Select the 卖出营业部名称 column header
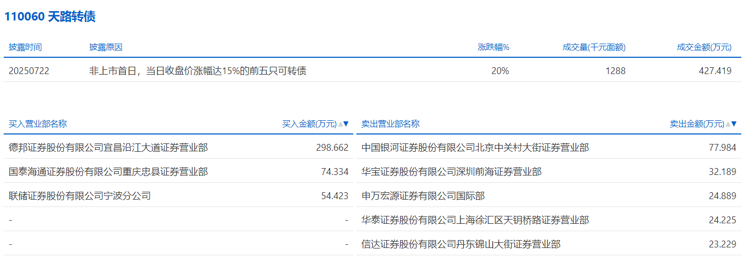The width and height of the screenshot is (746, 259). (390, 124)
